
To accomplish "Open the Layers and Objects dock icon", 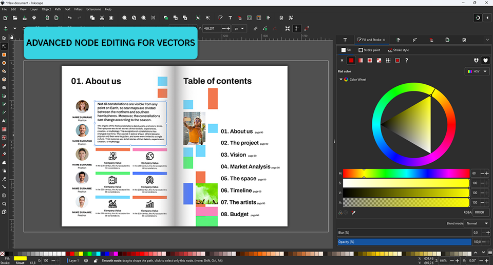I will tap(431, 40).
